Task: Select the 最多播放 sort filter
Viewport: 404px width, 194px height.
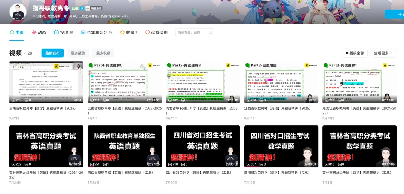Action: point(78,53)
